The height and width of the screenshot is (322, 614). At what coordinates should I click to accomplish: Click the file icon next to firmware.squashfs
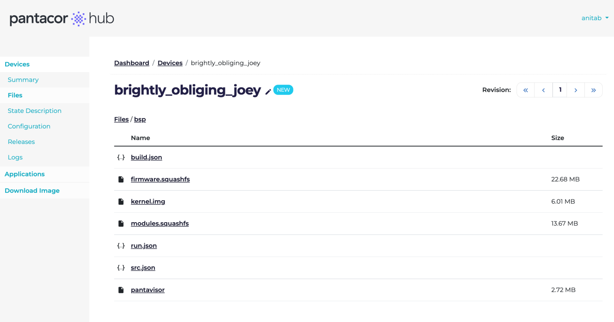click(x=121, y=180)
